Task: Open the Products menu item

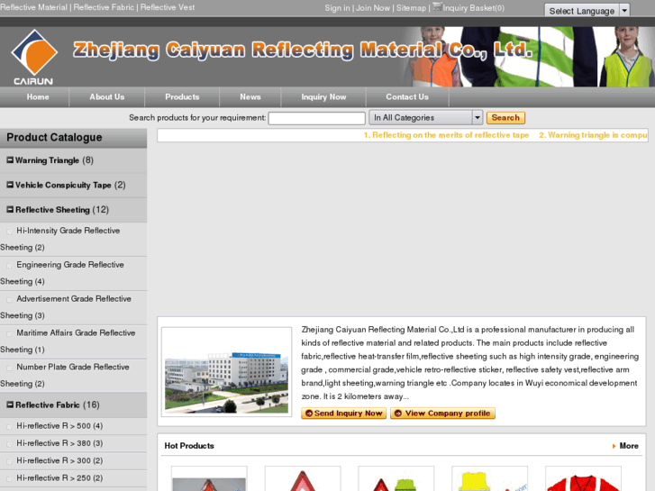Action: (182, 97)
